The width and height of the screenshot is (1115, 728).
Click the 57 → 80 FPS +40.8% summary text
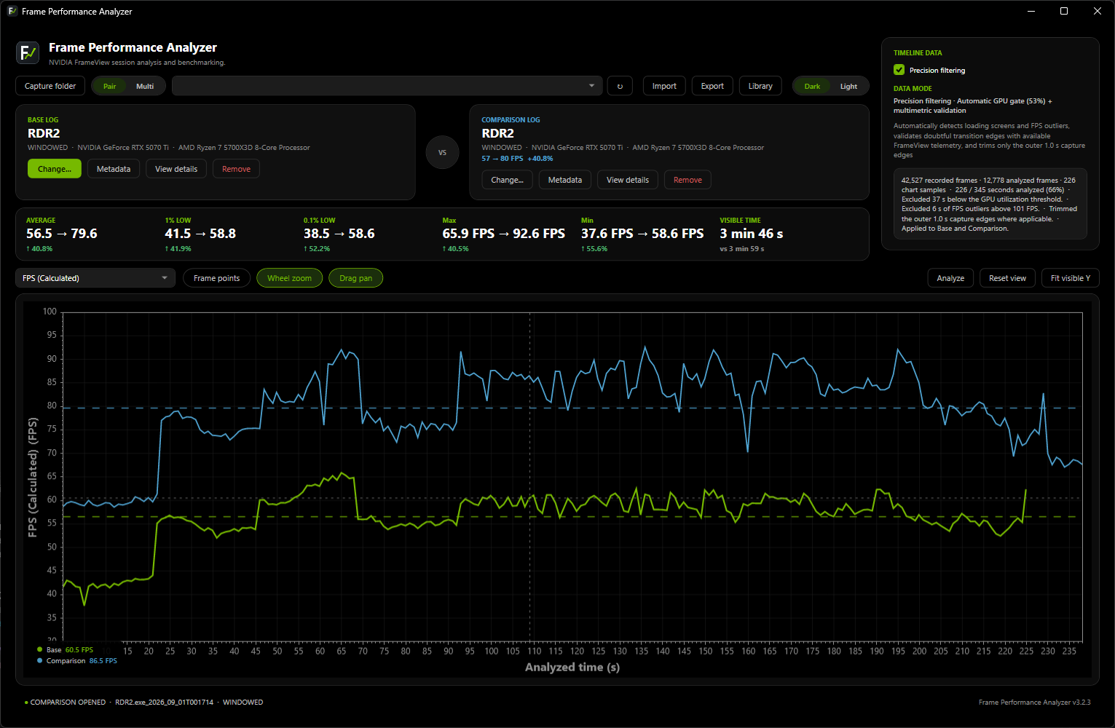pos(517,159)
